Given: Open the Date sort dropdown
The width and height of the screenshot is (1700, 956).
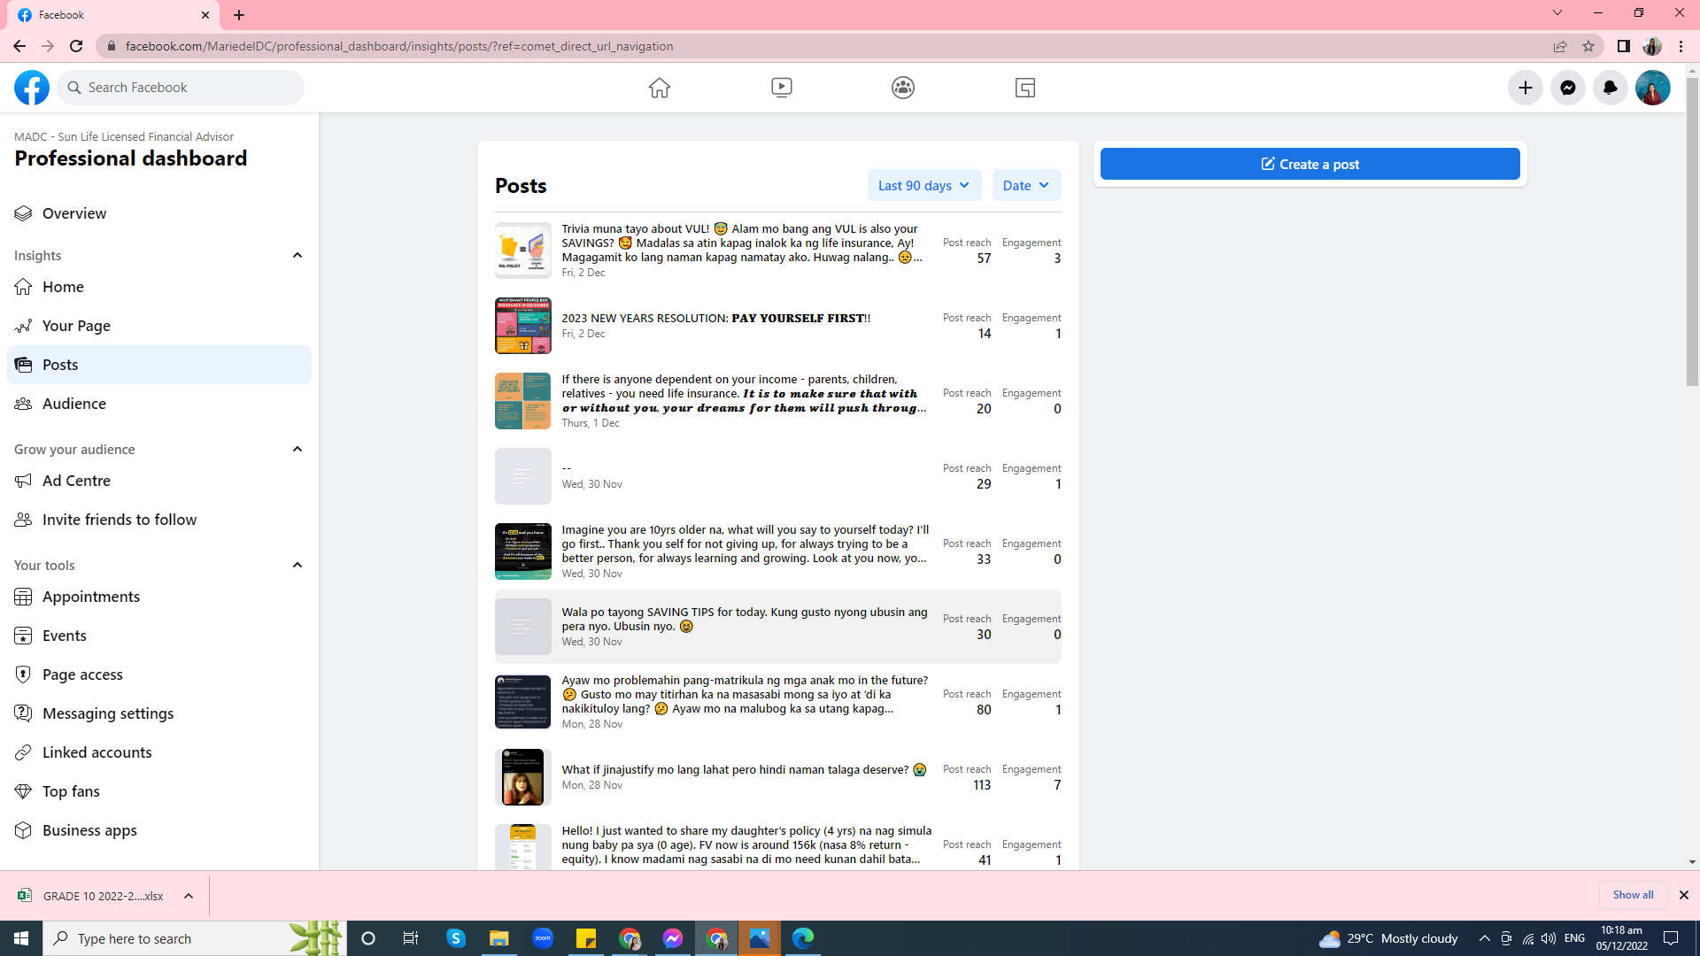Looking at the screenshot, I should tap(1025, 185).
